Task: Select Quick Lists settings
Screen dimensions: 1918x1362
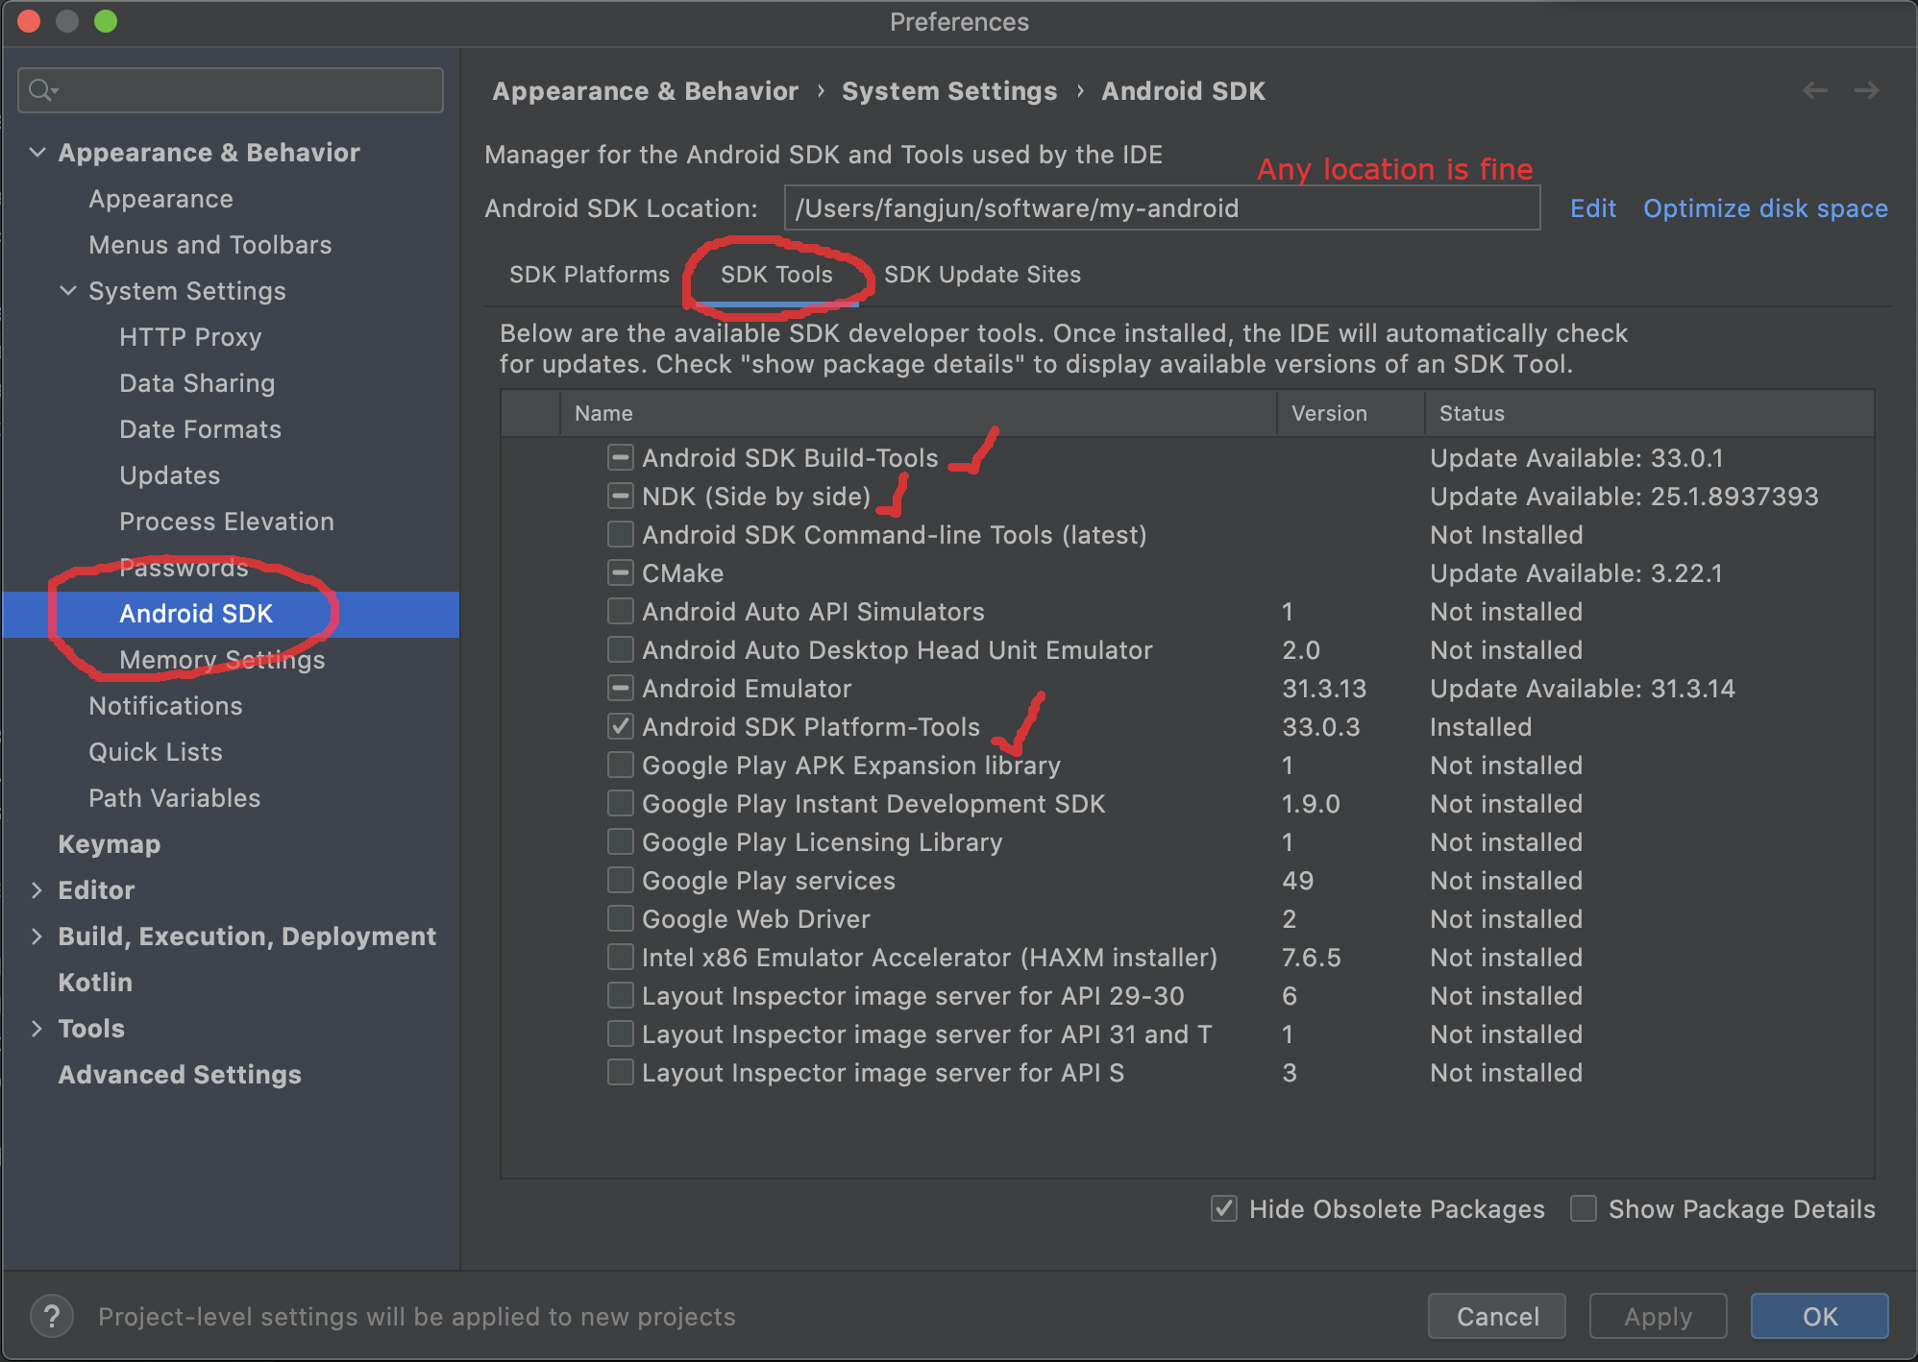Action: [156, 752]
